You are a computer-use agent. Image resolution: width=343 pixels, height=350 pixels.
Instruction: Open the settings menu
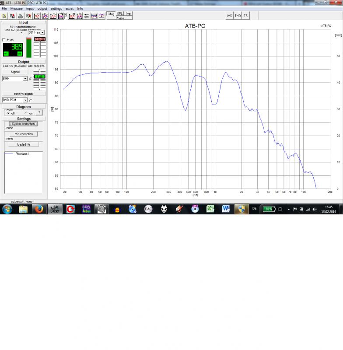coord(56,8)
